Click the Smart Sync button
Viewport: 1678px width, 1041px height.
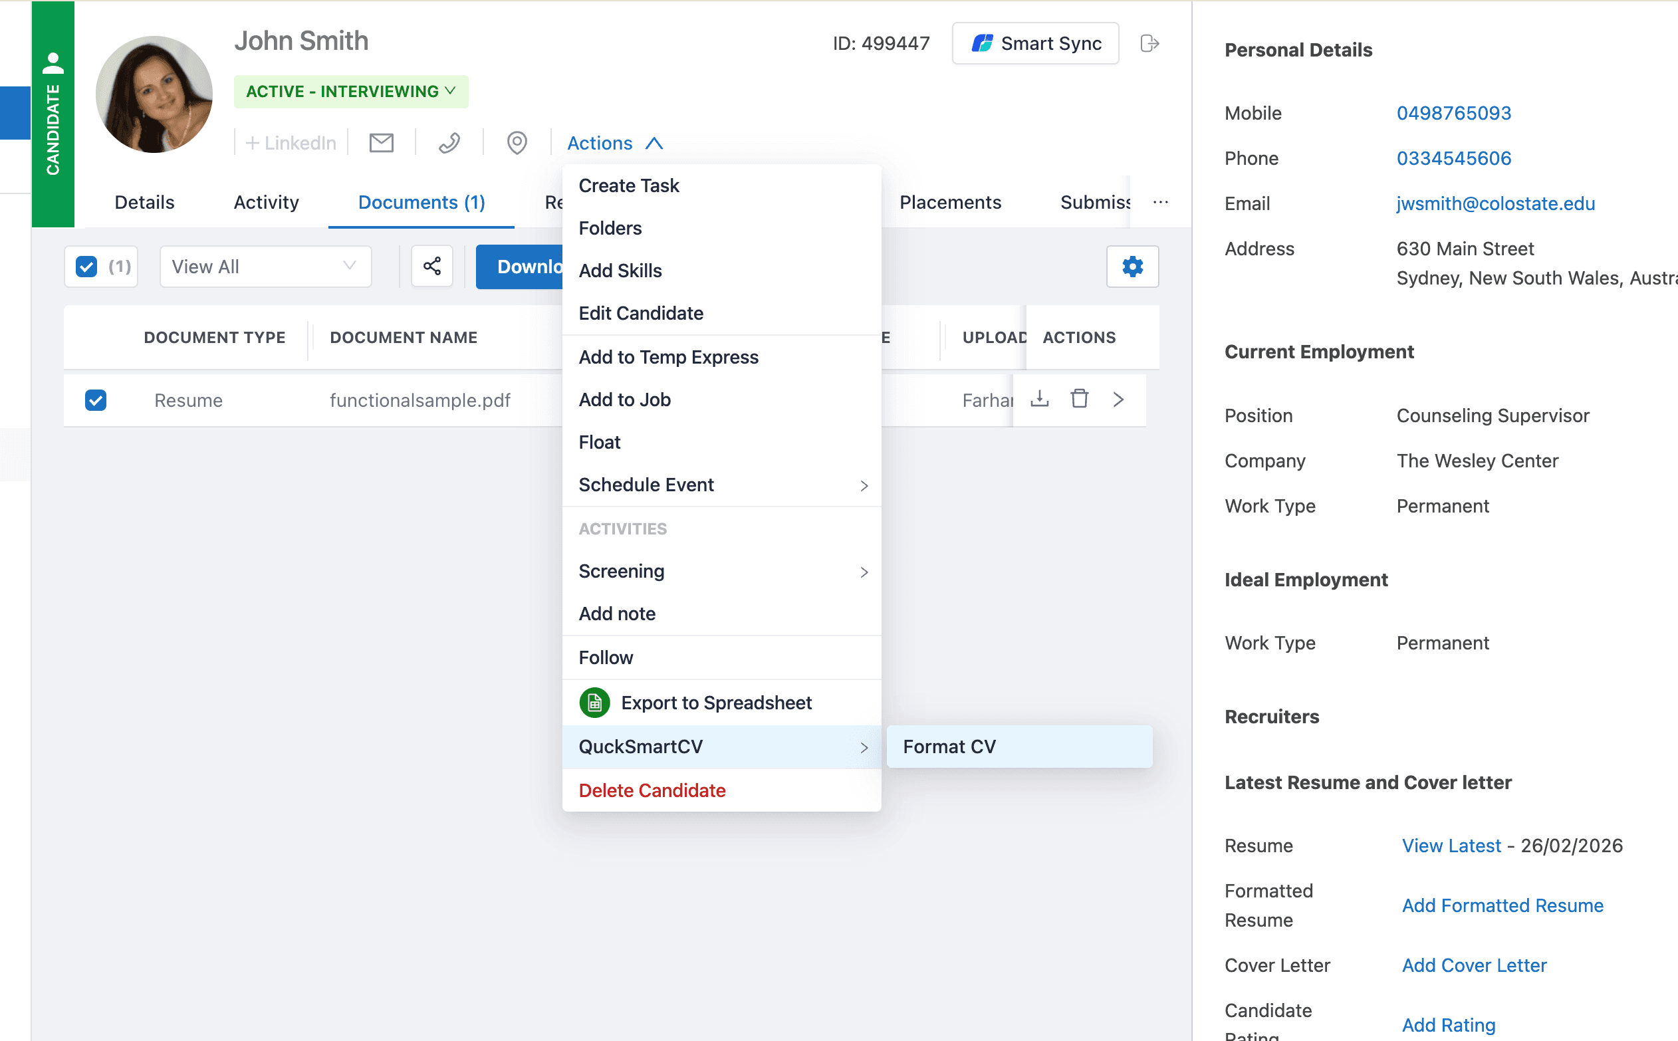click(x=1035, y=43)
